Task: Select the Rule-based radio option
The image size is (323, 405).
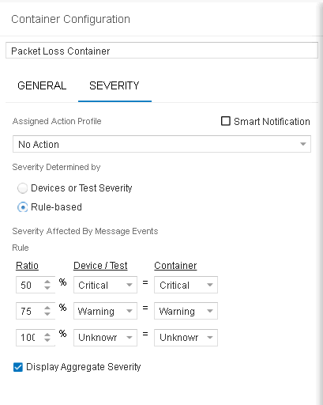Action: coord(22,207)
